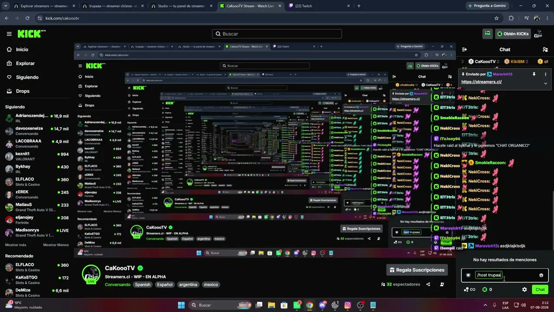The image size is (554, 312).
Task: Open the Windows Start menu
Action: 181,305
